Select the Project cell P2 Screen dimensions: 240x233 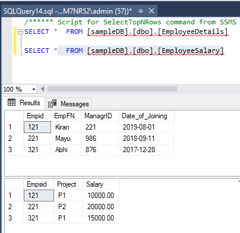(68, 207)
